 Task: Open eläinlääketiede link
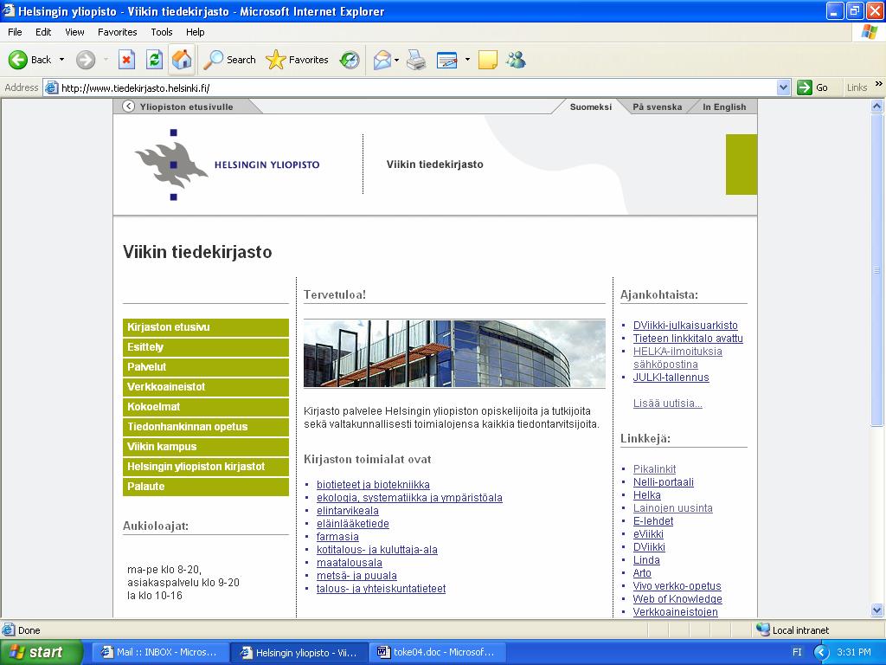[x=353, y=524]
